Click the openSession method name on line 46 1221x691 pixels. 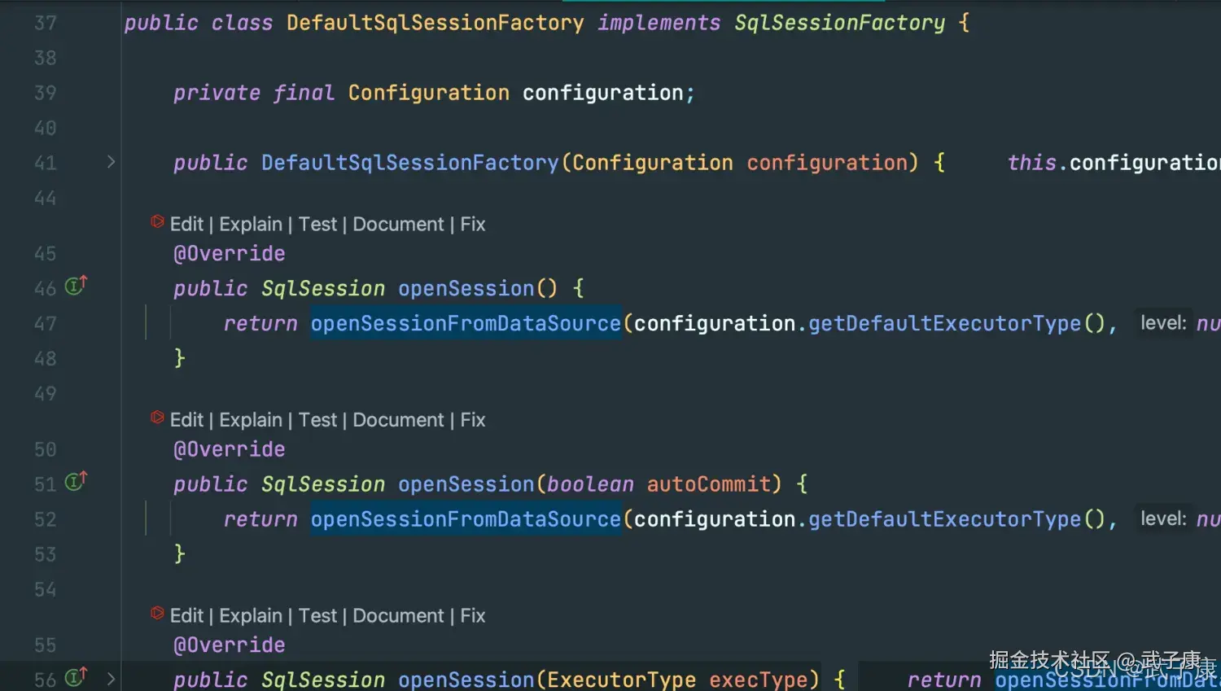click(x=466, y=288)
